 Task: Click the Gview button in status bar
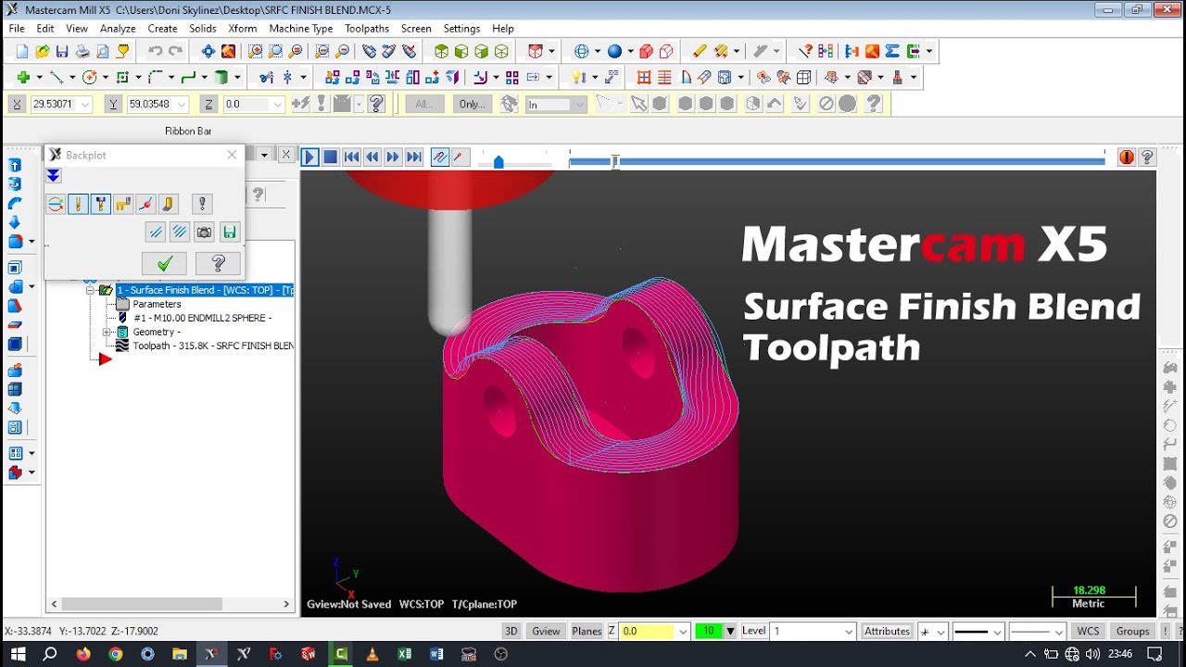coord(546,631)
